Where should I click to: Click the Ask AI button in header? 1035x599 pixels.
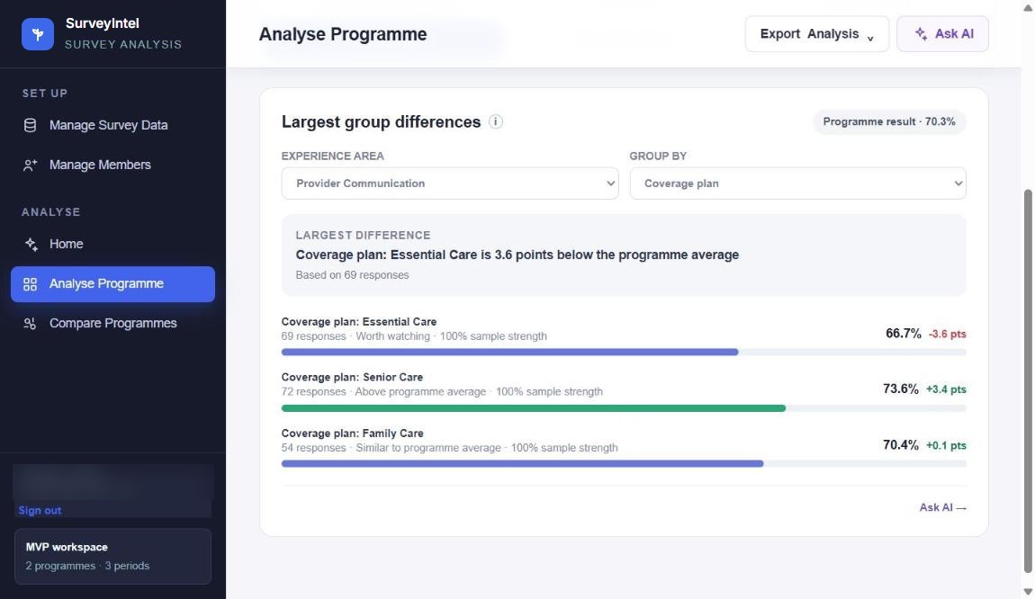click(942, 33)
